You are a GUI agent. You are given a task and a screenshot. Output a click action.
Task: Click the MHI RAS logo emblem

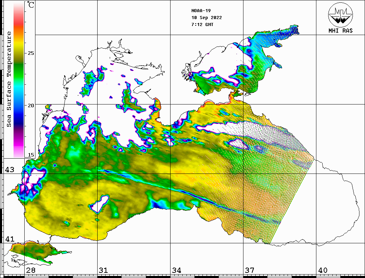click(x=341, y=15)
